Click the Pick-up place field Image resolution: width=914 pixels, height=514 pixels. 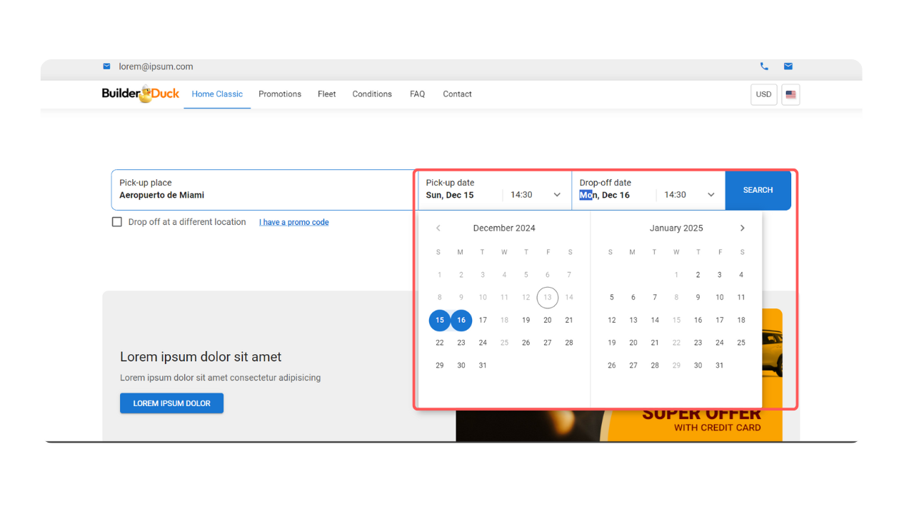pyautogui.click(x=263, y=190)
